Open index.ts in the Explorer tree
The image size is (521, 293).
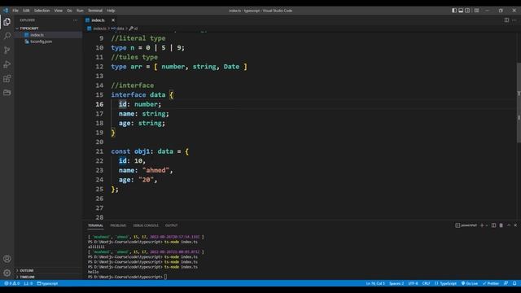pos(48,35)
